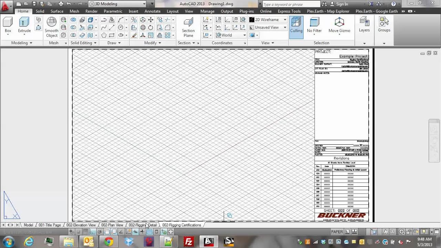Switch to the Annotate ribbon tab
Viewport: 441px width, 248px height.
(153, 11)
